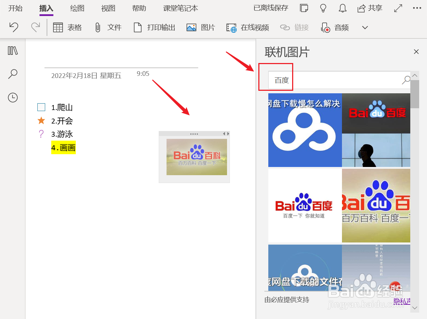Insert a table with 表格
The image size is (427, 319).
point(67,27)
